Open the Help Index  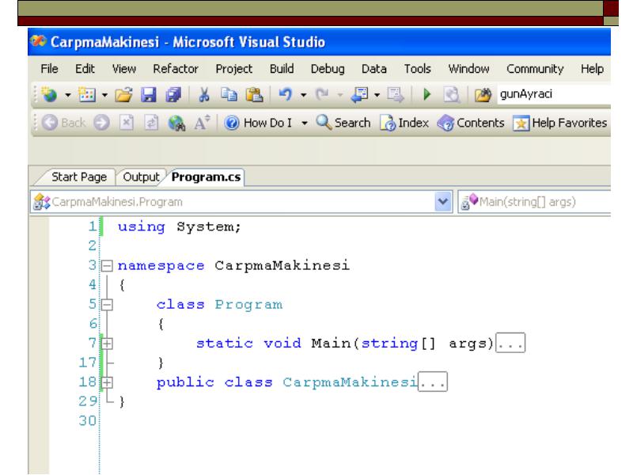404,123
